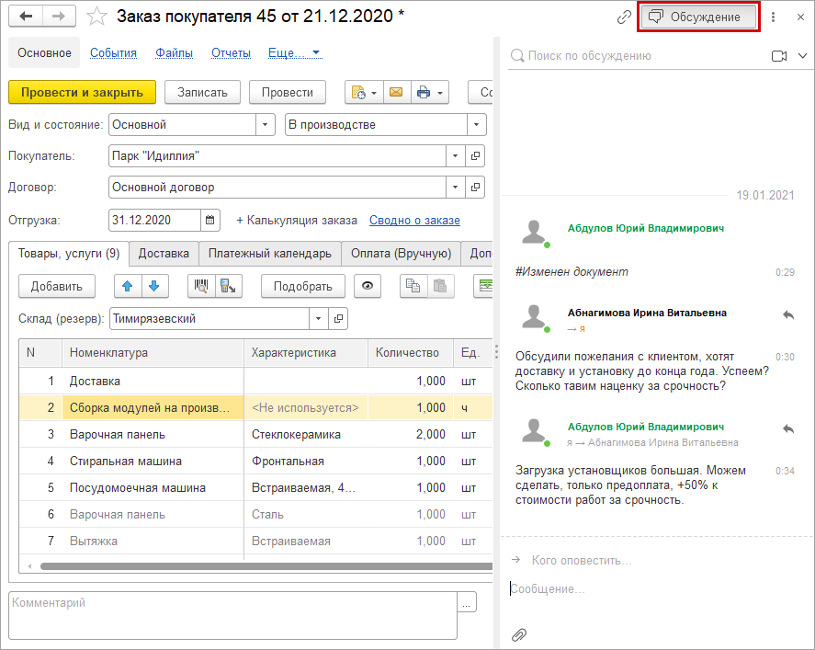Click the horizontal scrollbar of goods table

coord(266,566)
